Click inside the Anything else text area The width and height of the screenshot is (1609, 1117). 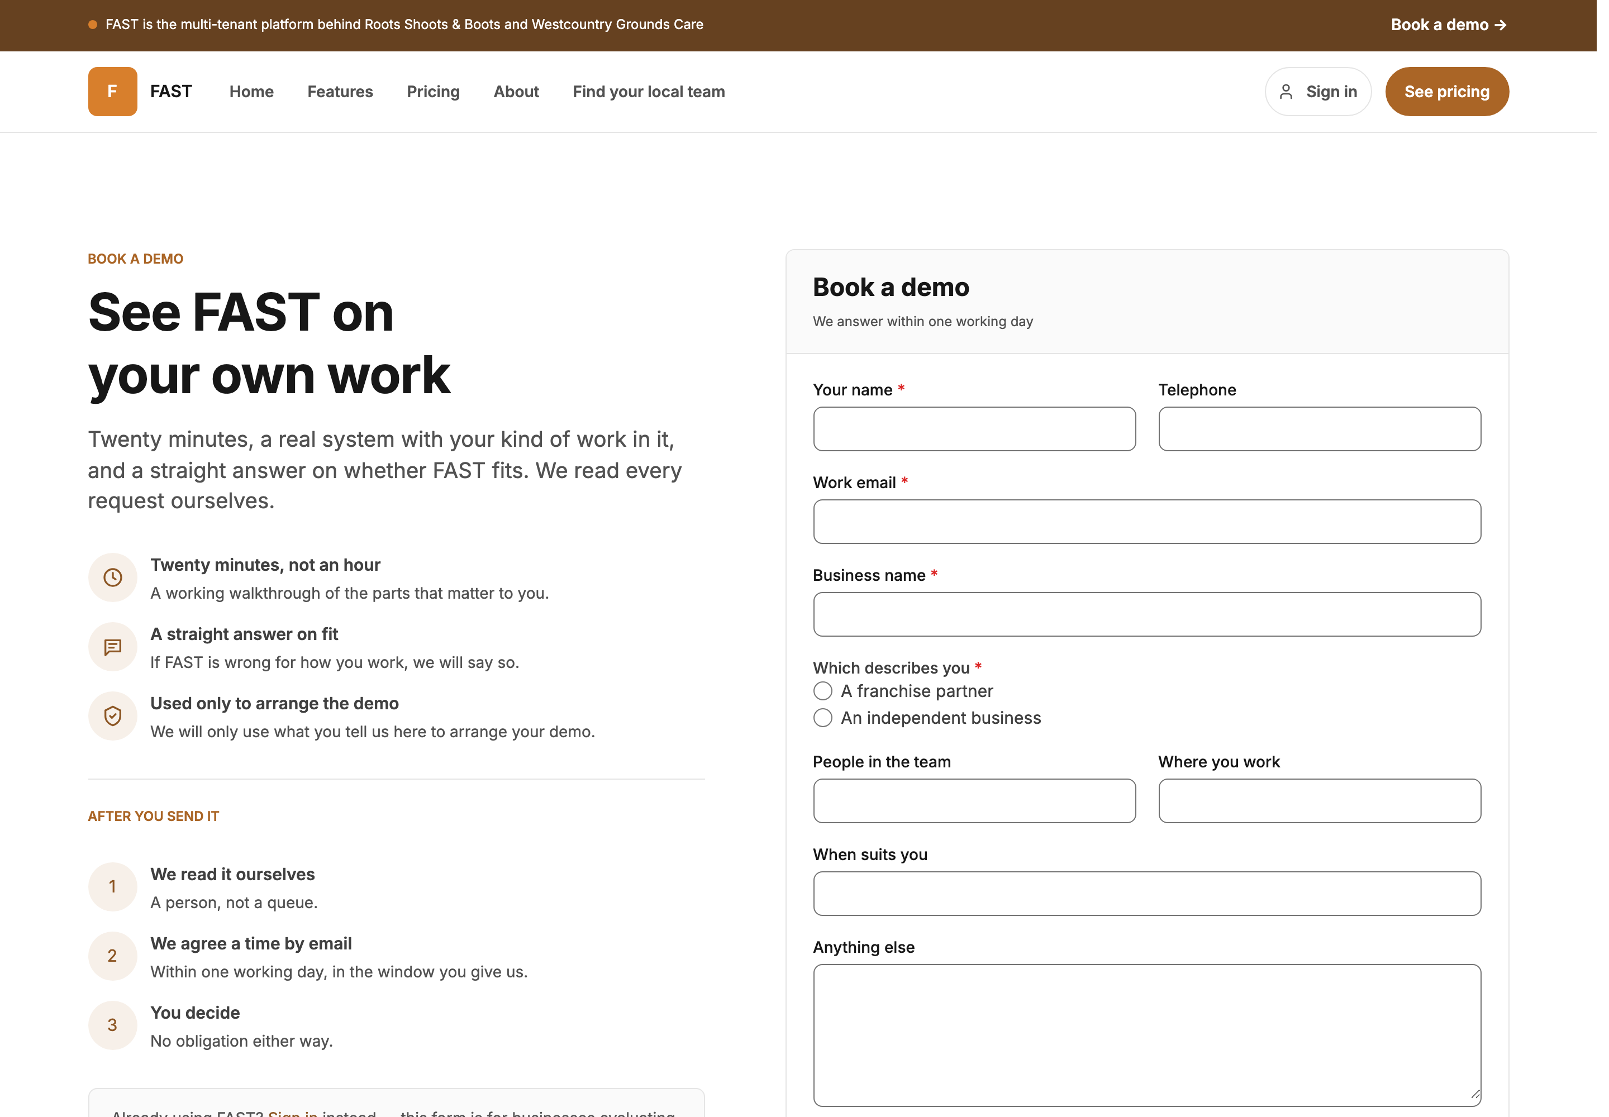pyautogui.click(x=1147, y=1036)
